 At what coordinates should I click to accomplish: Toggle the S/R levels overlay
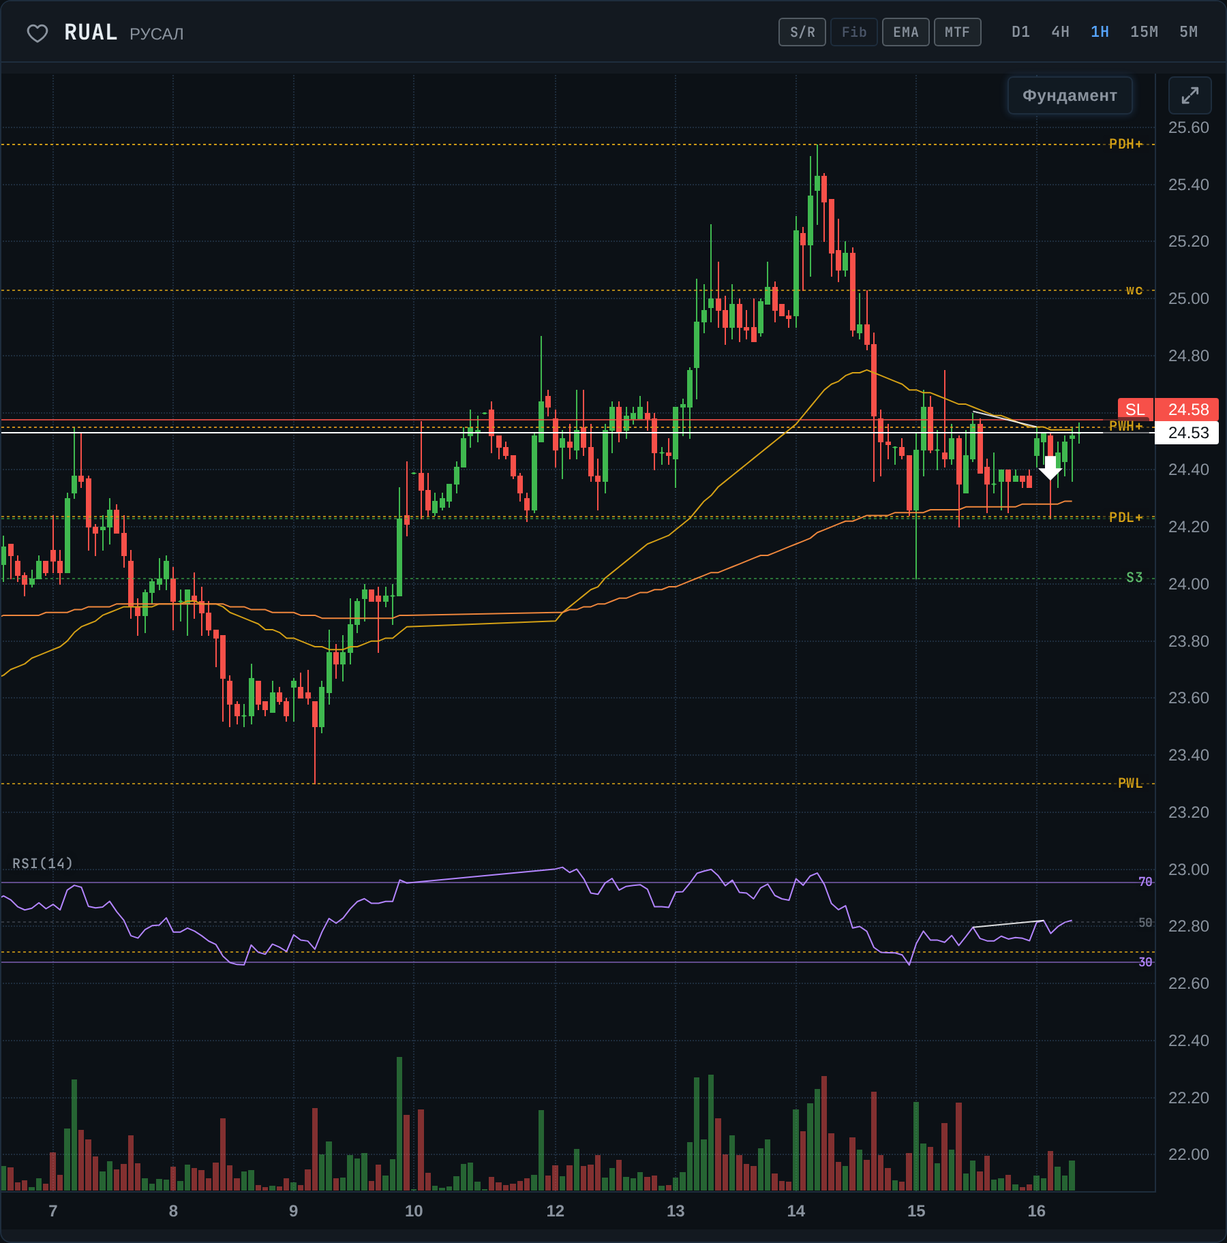click(x=802, y=32)
